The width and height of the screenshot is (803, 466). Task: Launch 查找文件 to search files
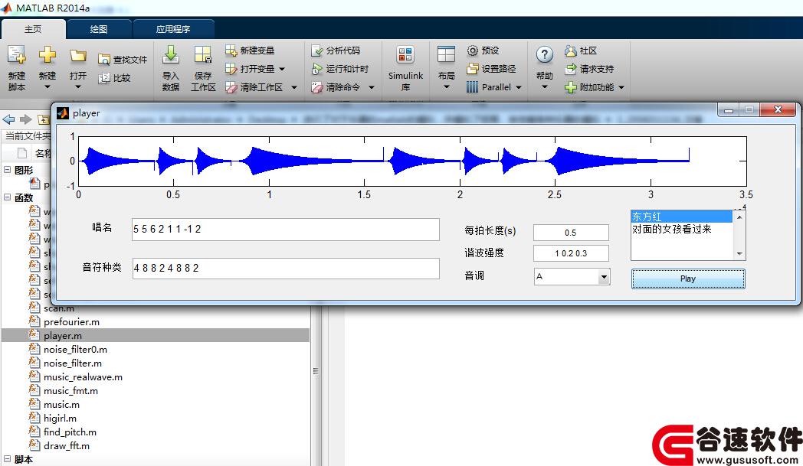tap(123, 60)
